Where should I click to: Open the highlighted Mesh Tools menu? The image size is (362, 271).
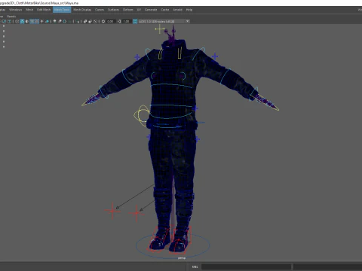tap(62, 10)
